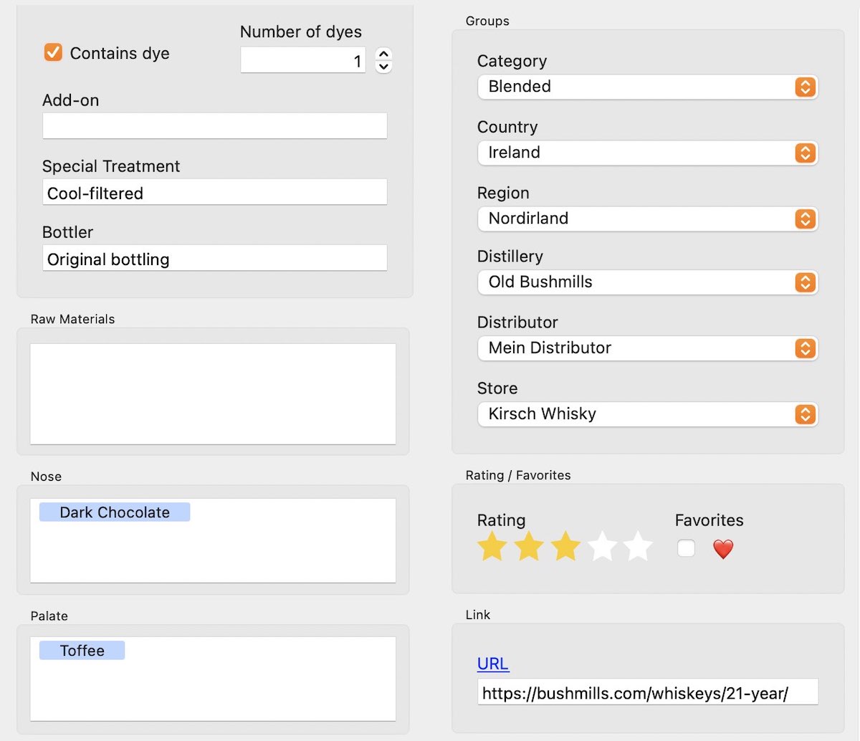Tick the Favorites checkbox
The height and width of the screenshot is (741, 860).
click(x=686, y=548)
